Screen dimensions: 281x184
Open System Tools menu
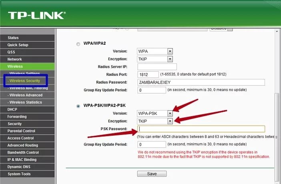(27, 174)
